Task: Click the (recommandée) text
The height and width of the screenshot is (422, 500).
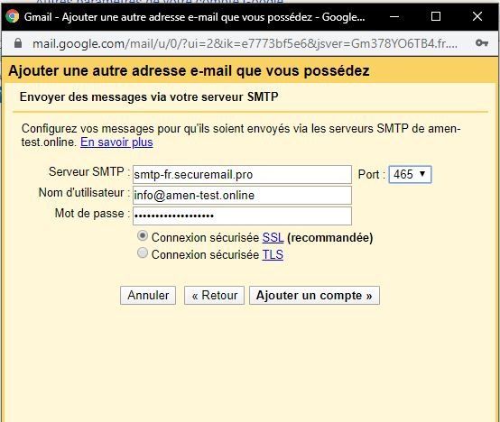Action: tap(330, 238)
